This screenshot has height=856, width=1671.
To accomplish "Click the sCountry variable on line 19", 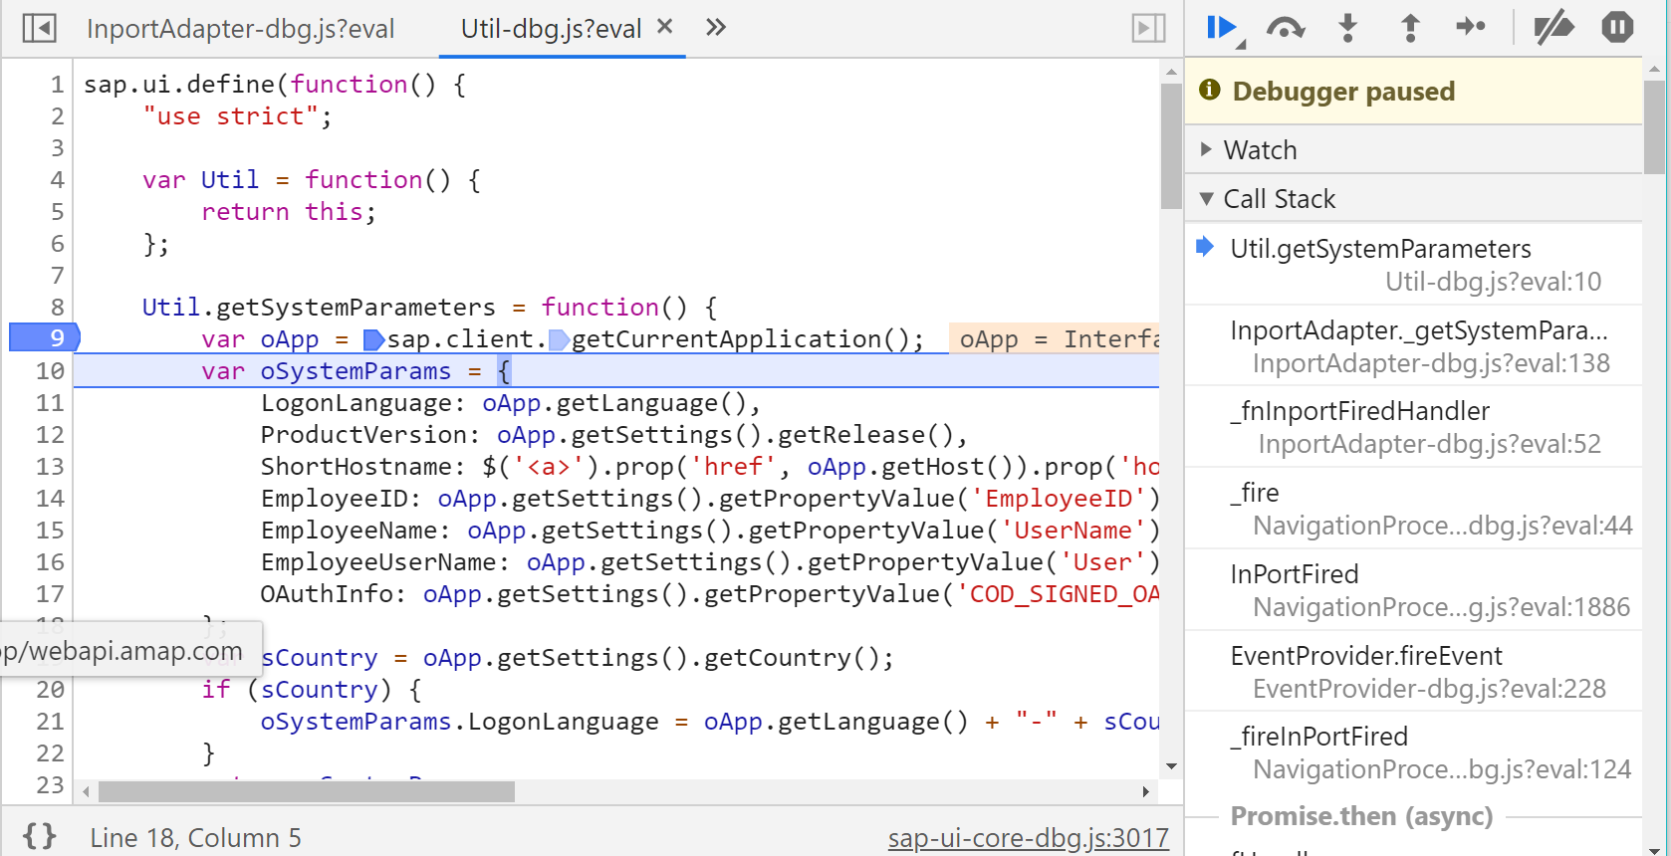I will point(320,658).
